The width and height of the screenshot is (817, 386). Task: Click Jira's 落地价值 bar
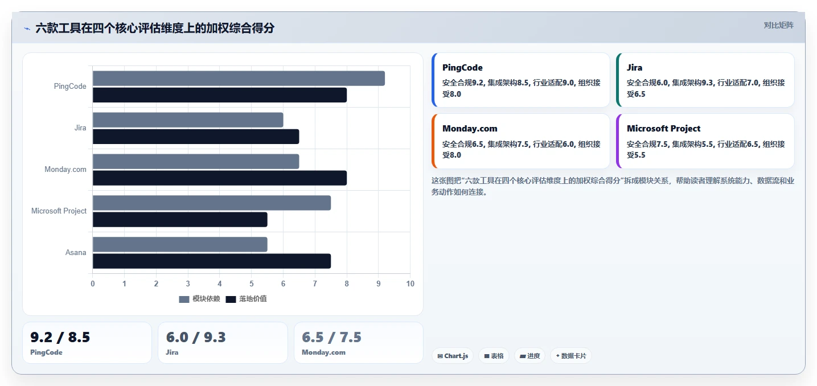tap(196, 137)
